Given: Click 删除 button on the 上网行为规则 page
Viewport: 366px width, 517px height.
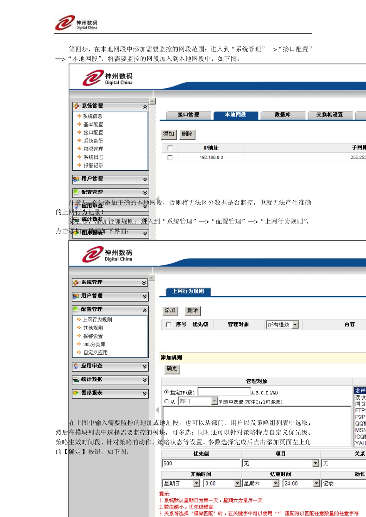Looking at the screenshot, I should coord(192,310).
